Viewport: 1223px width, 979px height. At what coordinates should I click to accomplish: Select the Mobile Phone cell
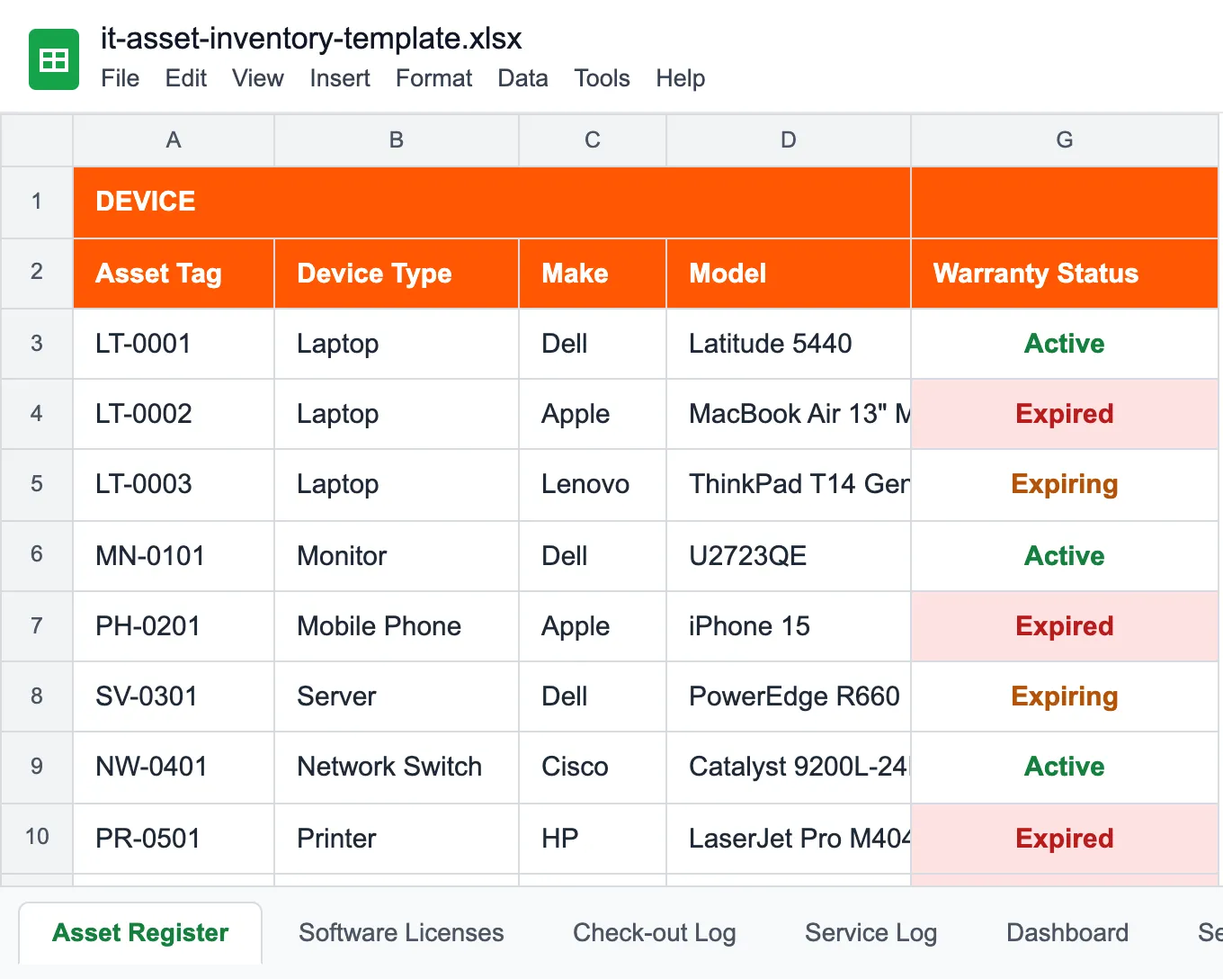coord(397,626)
